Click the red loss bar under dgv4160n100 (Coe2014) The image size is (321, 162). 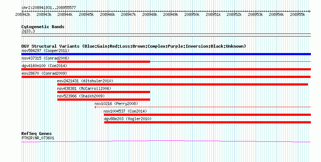point(166,69)
